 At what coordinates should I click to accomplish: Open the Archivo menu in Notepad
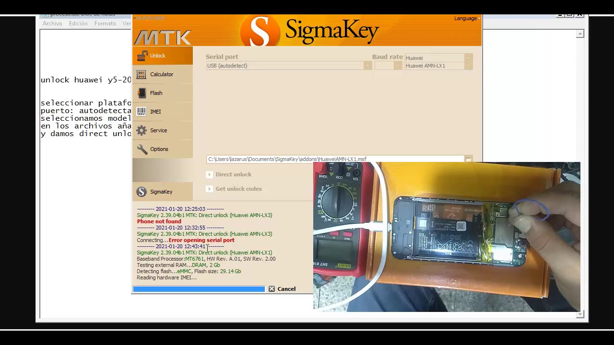pyautogui.click(x=52, y=23)
